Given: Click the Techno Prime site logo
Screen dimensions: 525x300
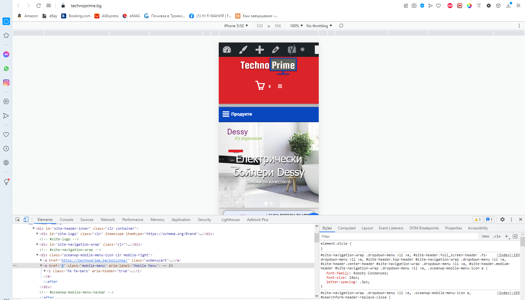Looking at the screenshot, I should (x=268, y=66).
